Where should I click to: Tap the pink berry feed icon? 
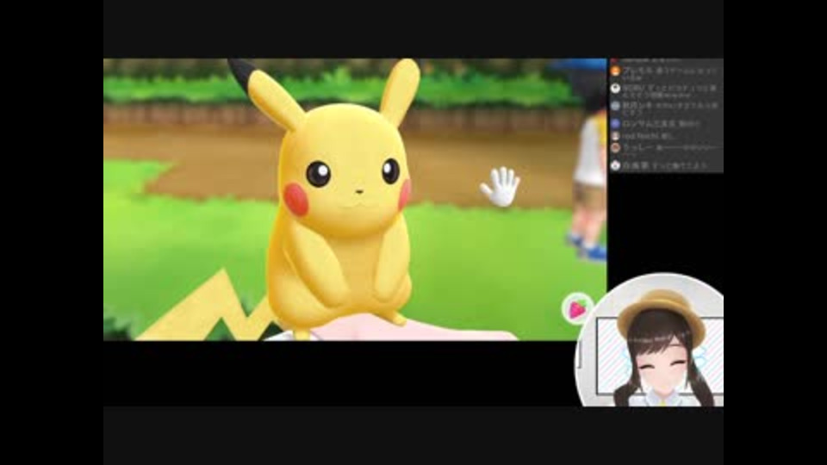click(577, 308)
